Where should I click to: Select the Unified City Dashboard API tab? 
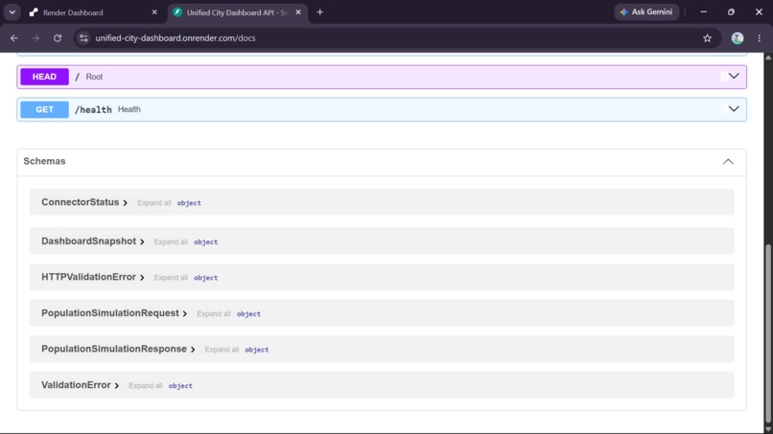[238, 12]
